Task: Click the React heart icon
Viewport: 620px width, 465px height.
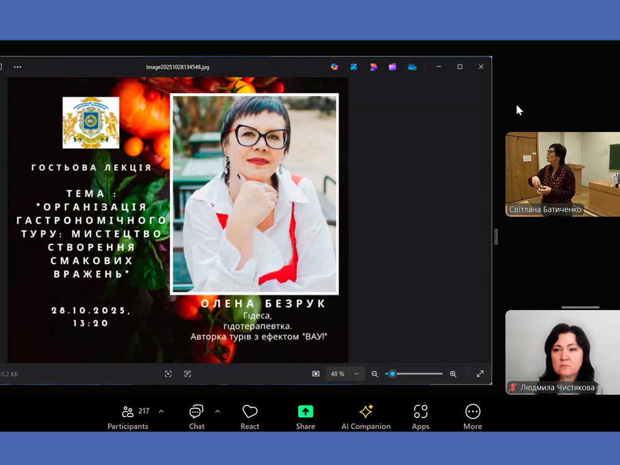Action: [x=250, y=417]
